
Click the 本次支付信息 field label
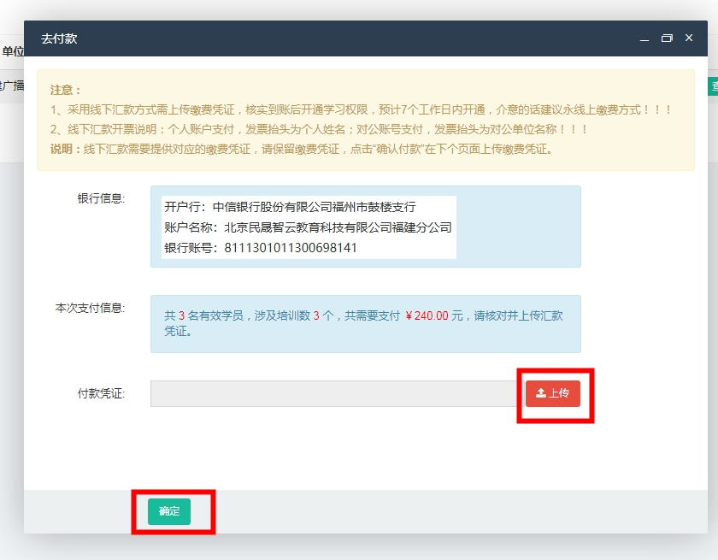click(90, 308)
